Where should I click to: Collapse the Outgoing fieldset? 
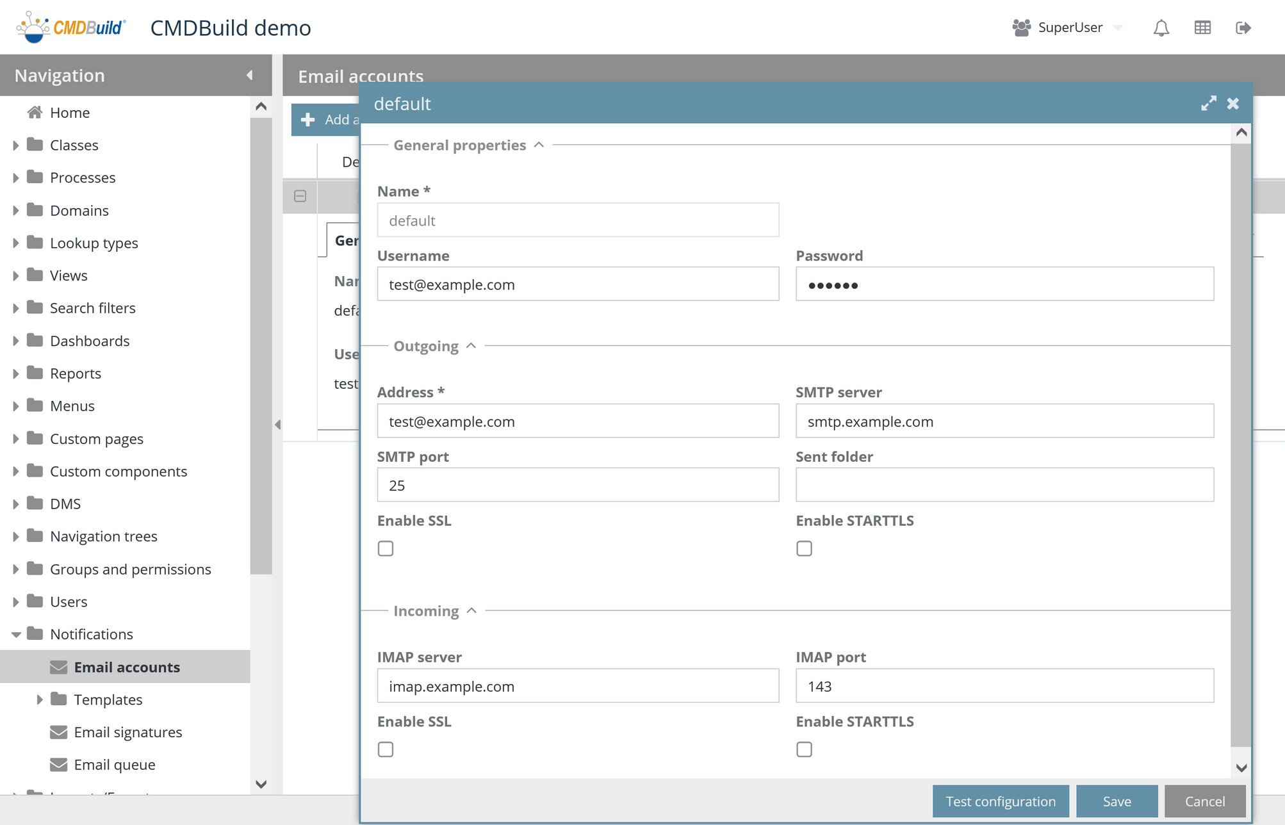click(471, 346)
